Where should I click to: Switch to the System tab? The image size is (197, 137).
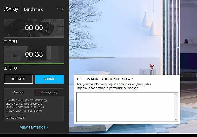pos(19,92)
